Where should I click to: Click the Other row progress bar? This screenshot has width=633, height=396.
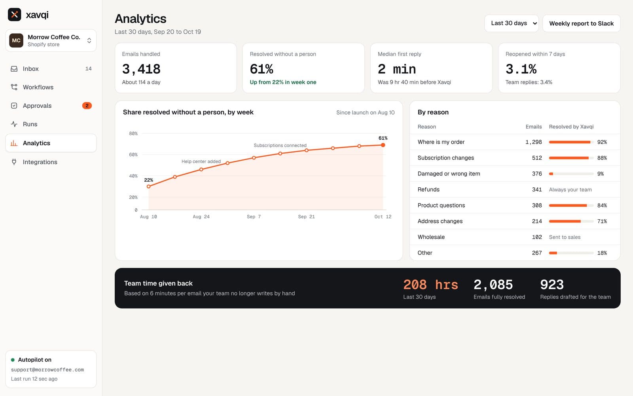(571, 253)
